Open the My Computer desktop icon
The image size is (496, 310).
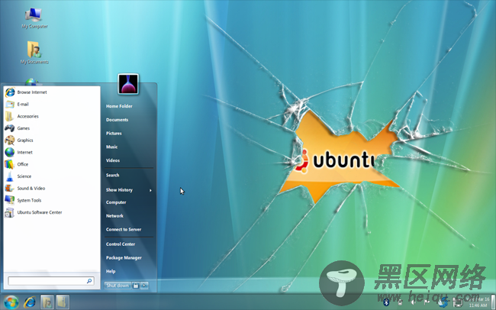coord(34,18)
